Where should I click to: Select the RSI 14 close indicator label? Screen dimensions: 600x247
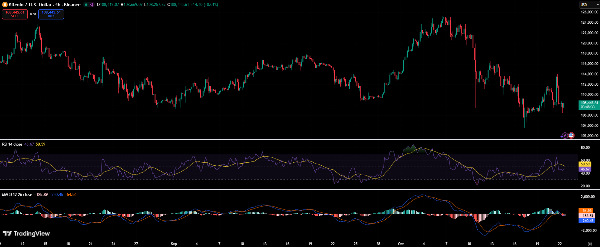coord(12,144)
